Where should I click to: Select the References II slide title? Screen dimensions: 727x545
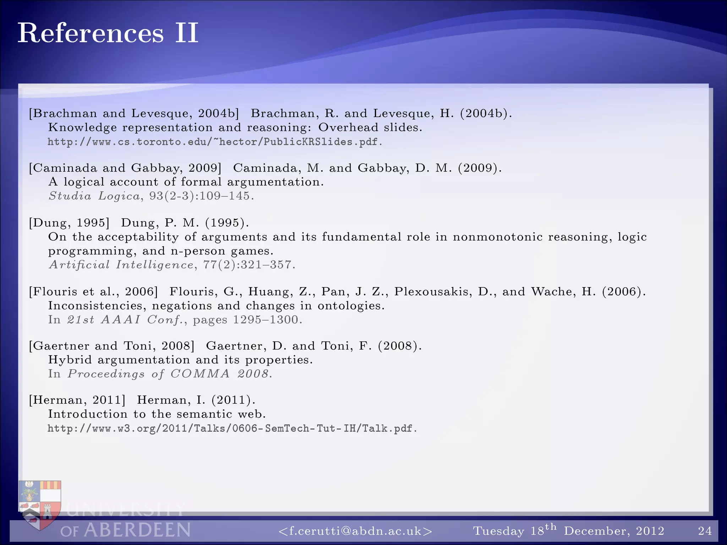(x=108, y=33)
